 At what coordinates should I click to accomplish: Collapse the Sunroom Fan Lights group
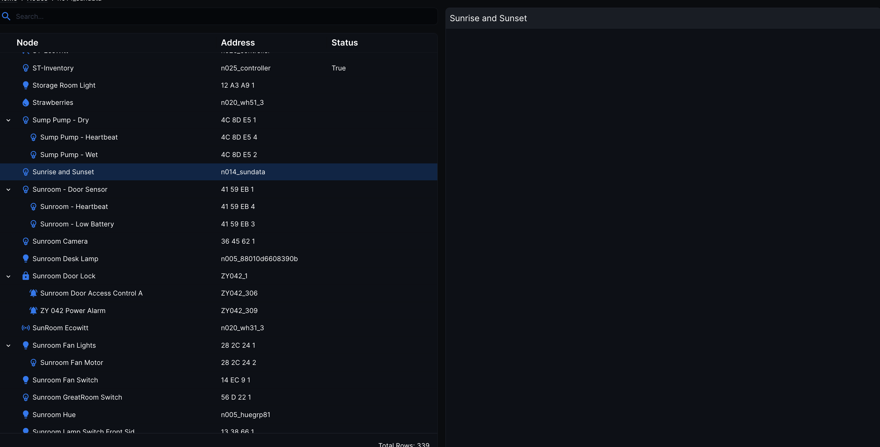pos(8,346)
